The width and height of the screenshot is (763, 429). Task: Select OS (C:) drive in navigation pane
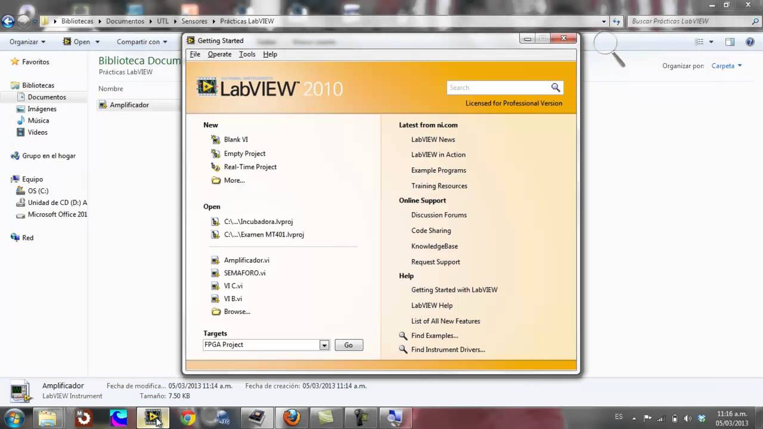[38, 191]
